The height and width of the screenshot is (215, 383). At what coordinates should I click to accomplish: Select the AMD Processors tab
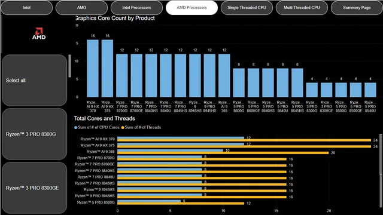[x=191, y=8]
